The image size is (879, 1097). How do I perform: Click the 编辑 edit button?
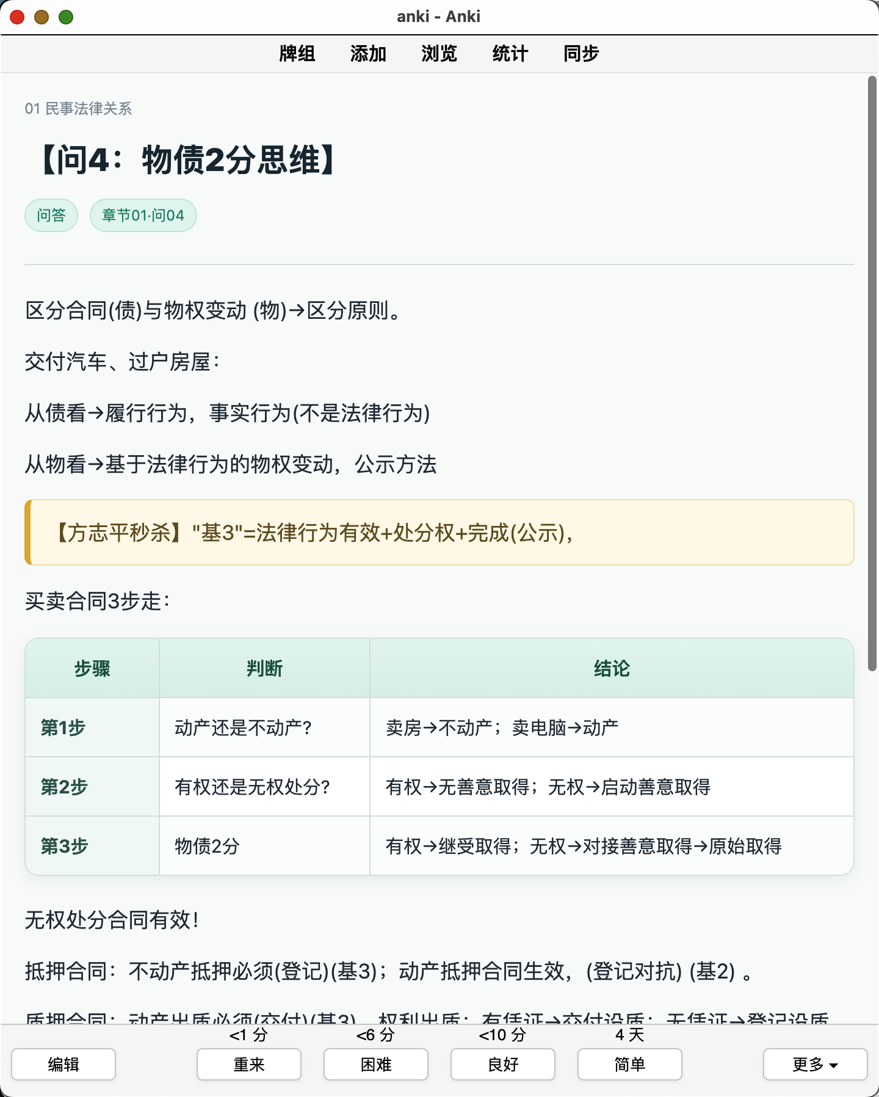pos(63,1064)
